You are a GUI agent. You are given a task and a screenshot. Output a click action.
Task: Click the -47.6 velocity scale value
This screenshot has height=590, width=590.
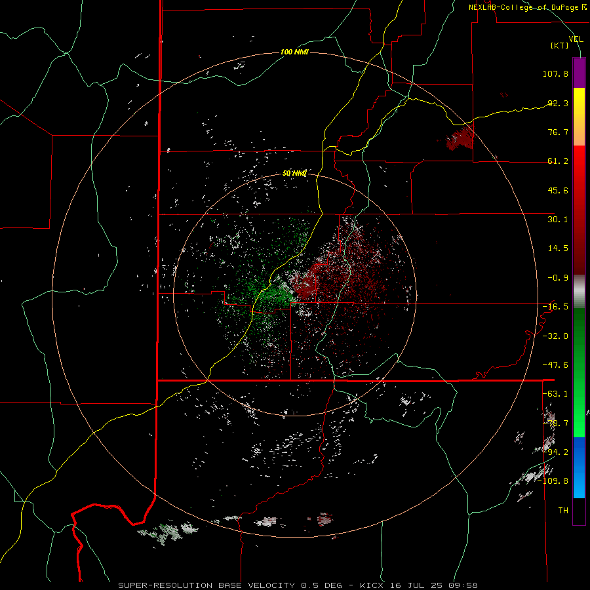[555, 365]
